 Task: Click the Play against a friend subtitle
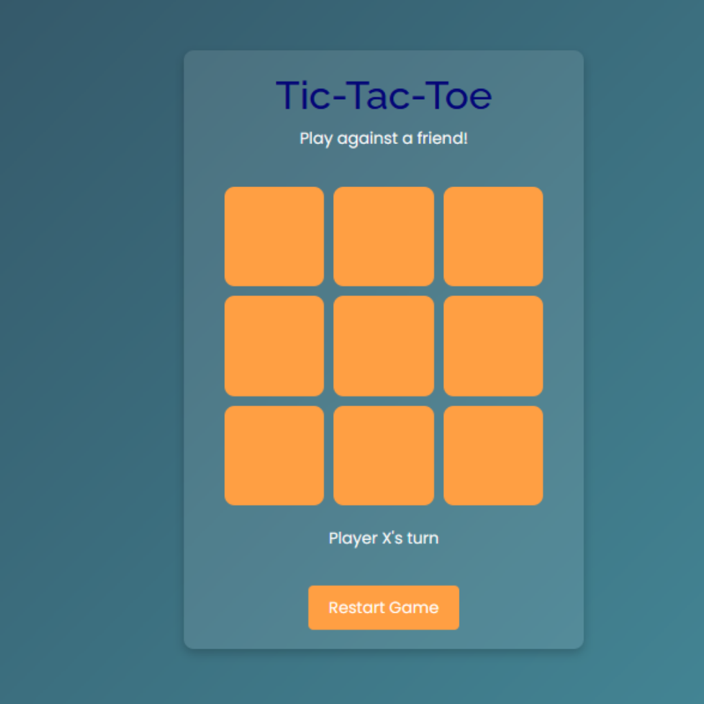[x=383, y=138]
